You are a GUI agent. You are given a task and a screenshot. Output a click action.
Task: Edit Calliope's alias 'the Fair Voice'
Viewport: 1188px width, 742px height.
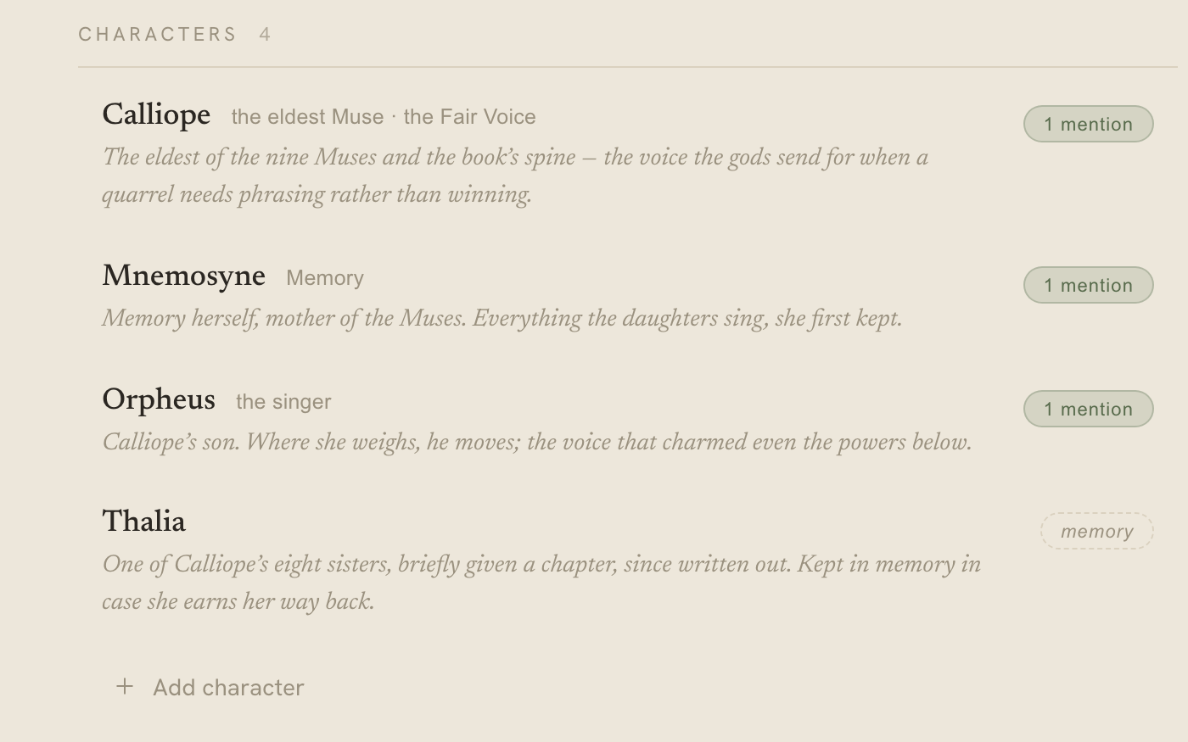[x=469, y=117]
